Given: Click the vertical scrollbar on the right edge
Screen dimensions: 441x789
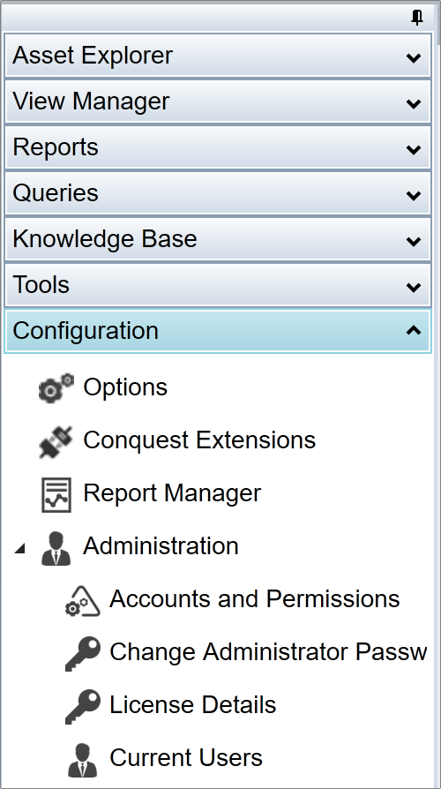Looking at the screenshot, I should [x=437, y=394].
